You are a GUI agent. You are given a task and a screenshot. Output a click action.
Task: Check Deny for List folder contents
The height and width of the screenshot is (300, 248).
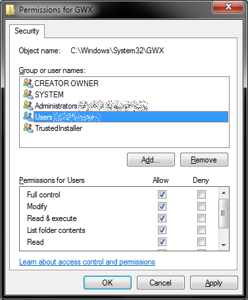(201, 230)
